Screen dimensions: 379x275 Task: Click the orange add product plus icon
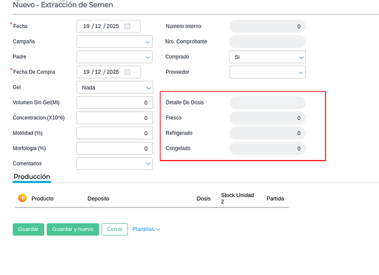coord(22,198)
